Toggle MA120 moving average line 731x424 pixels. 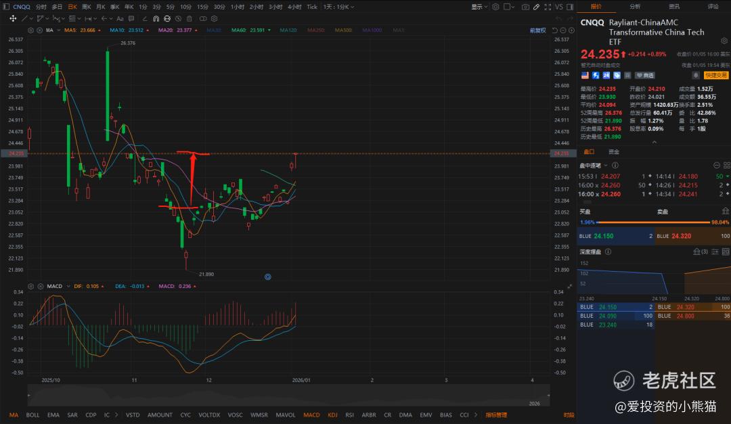[x=288, y=30]
